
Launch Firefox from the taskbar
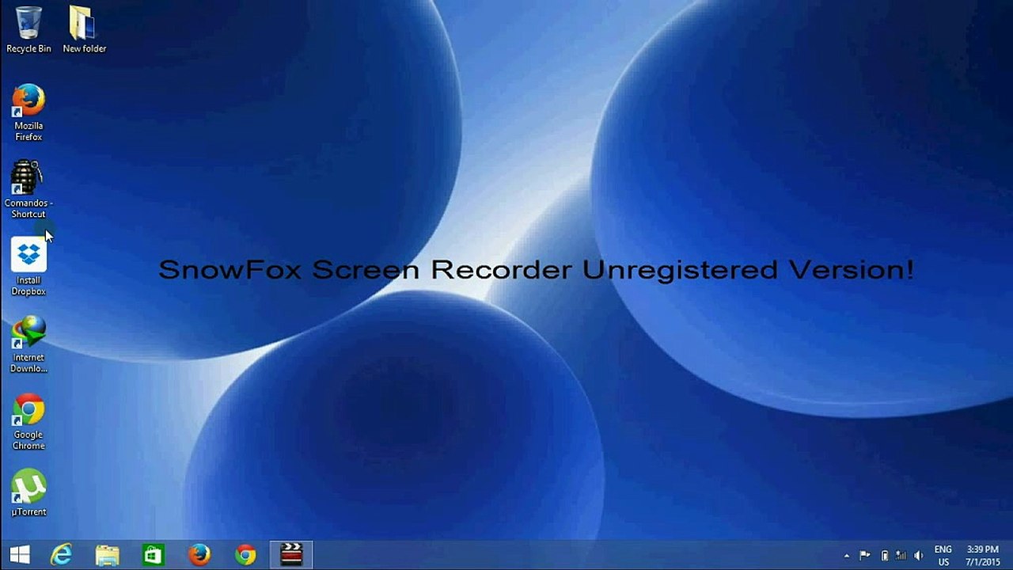[199, 555]
